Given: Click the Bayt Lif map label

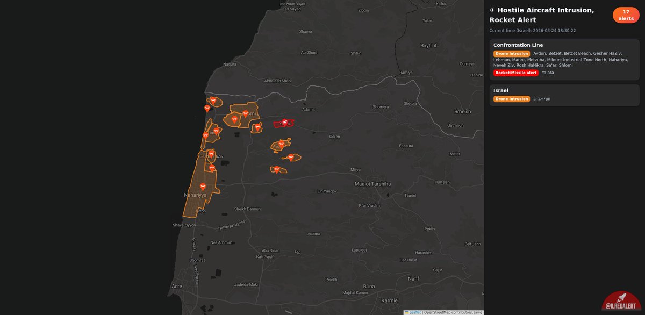Looking at the screenshot, I should pos(429,46).
